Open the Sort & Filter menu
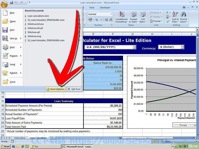 coord(175,17)
